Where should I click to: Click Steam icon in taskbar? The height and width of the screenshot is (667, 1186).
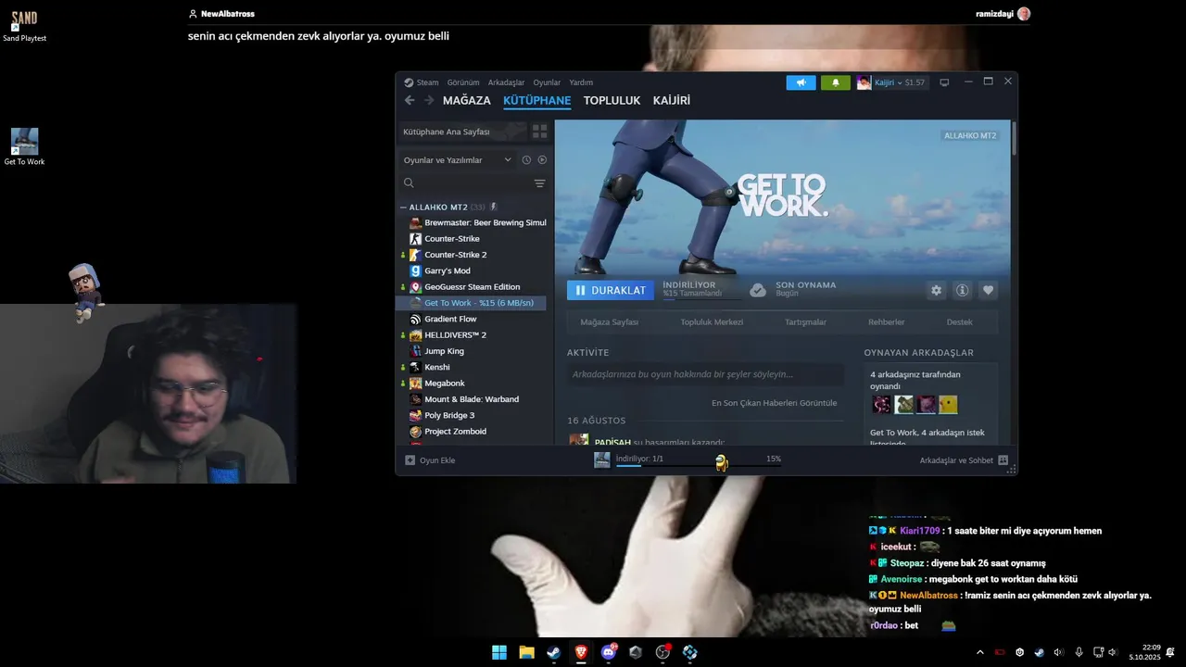click(553, 652)
